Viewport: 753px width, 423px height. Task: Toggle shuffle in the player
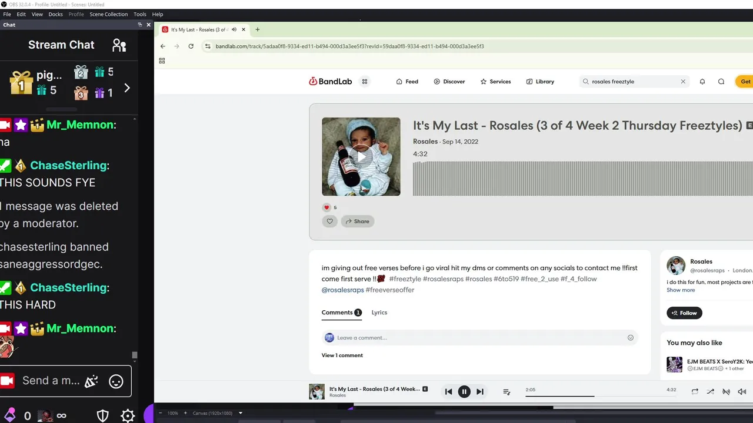(x=710, y=392)
